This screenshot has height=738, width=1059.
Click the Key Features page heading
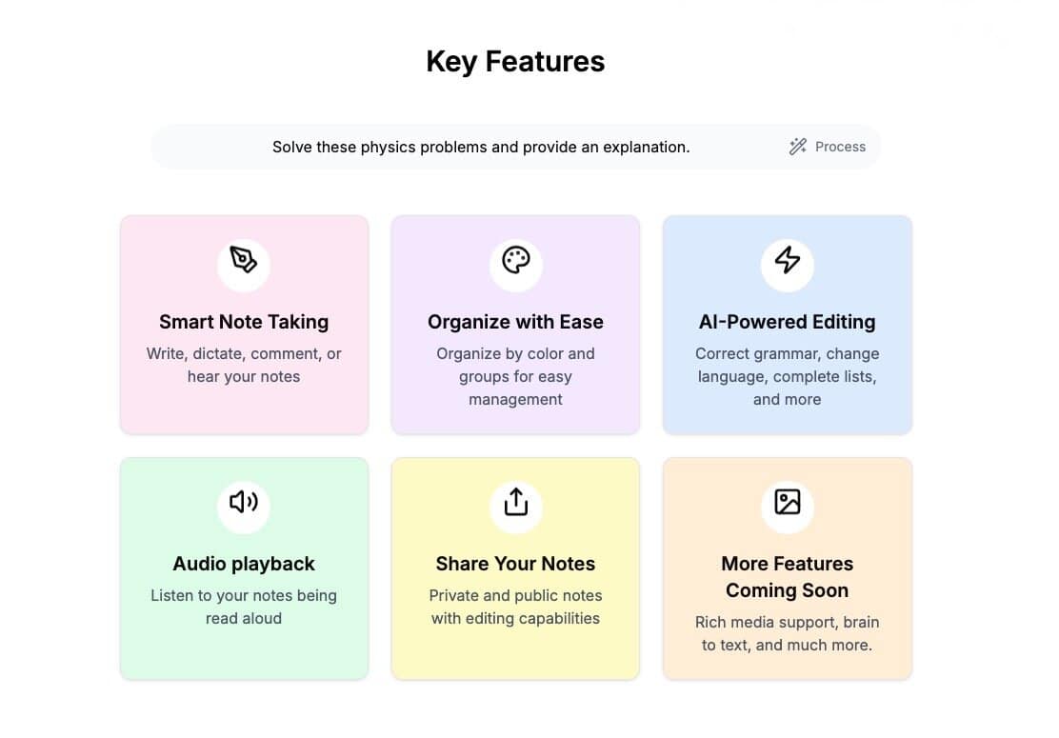point(515,62)
